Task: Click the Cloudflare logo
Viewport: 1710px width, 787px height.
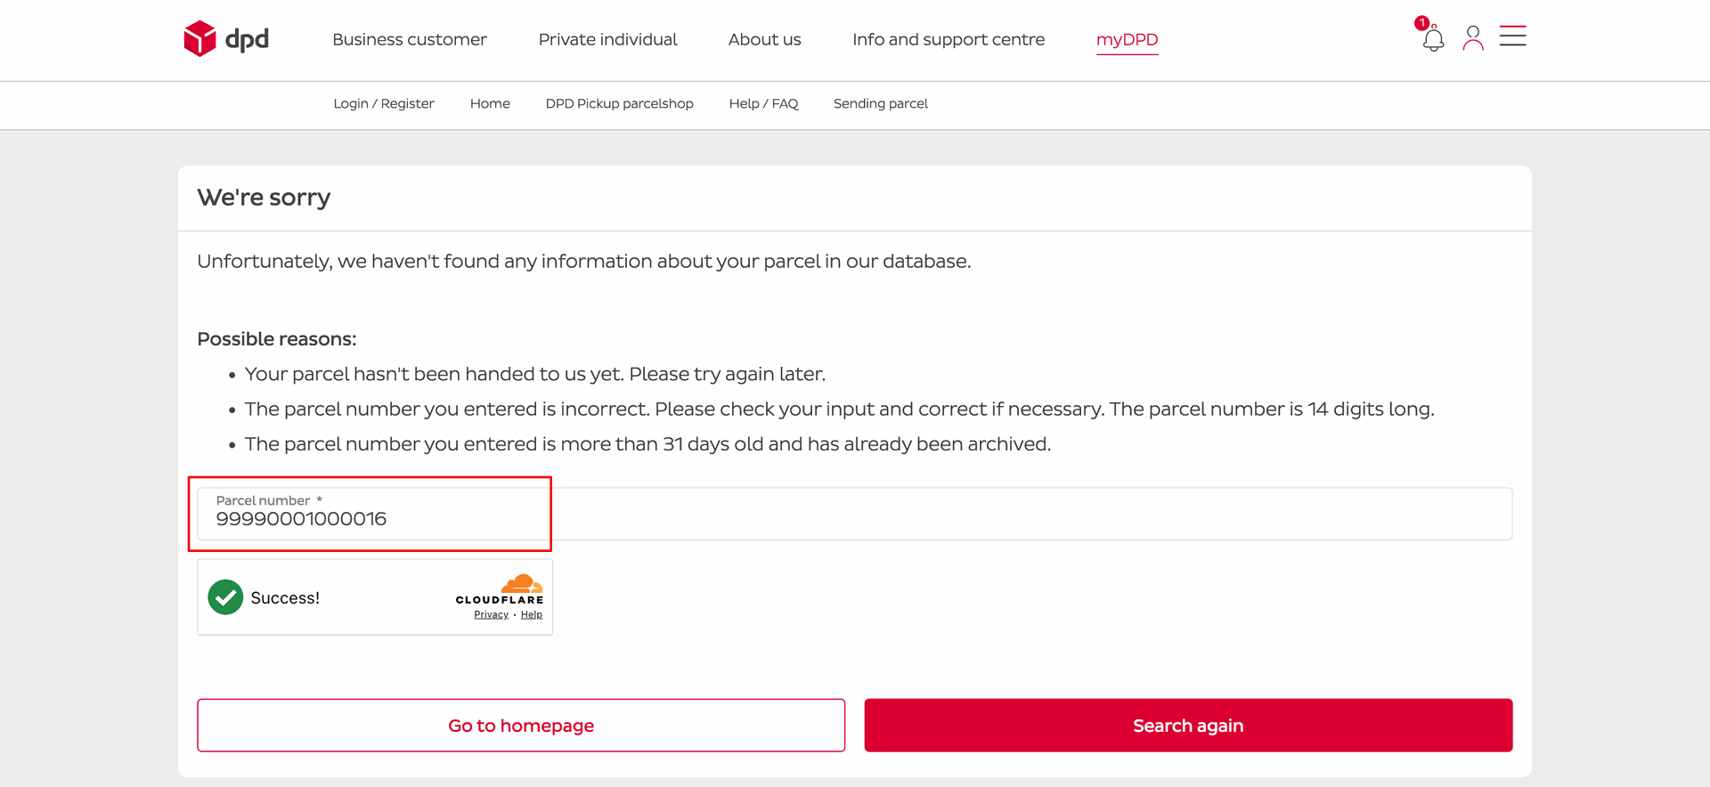Action: pos(500,589)
